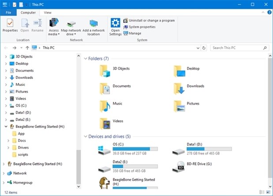Select Network in the navigation pane
This screenshot has height=196, width=273.
click(20, 173)
